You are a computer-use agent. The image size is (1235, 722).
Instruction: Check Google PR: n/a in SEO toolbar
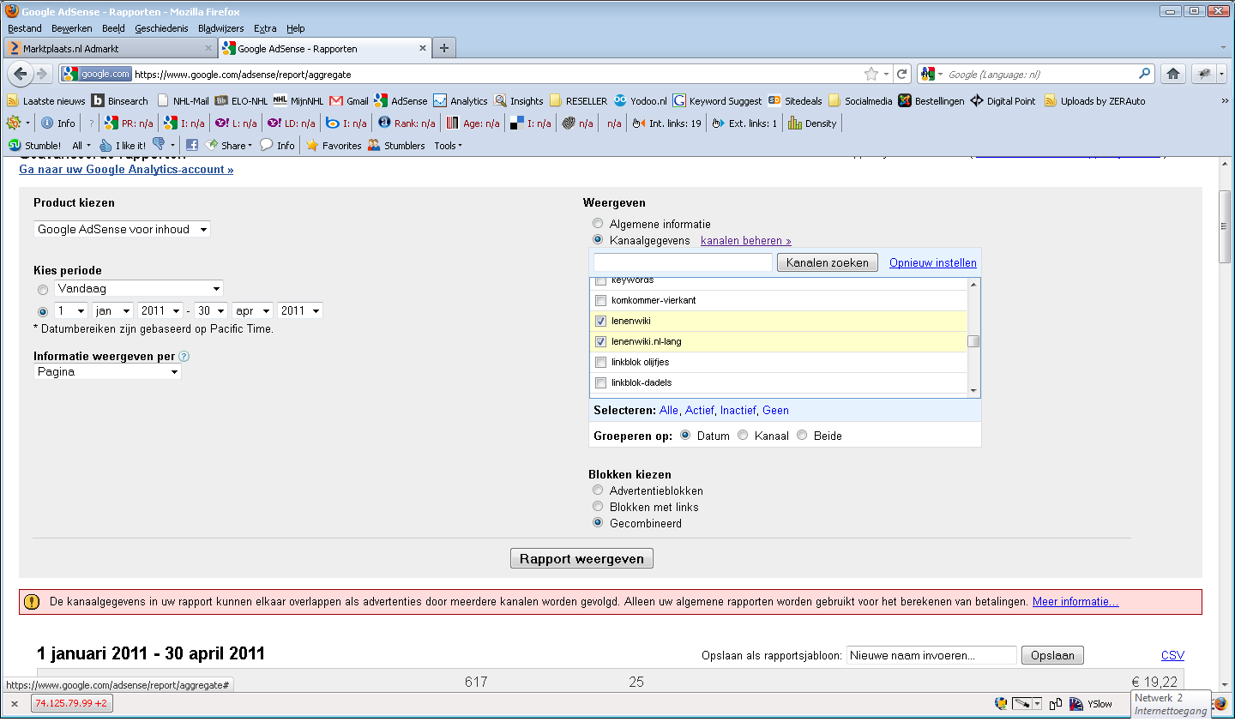tap(129, 123)
